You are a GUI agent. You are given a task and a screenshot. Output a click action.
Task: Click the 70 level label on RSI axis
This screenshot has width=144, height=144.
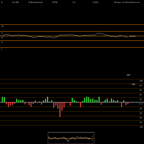pos(2,33)
